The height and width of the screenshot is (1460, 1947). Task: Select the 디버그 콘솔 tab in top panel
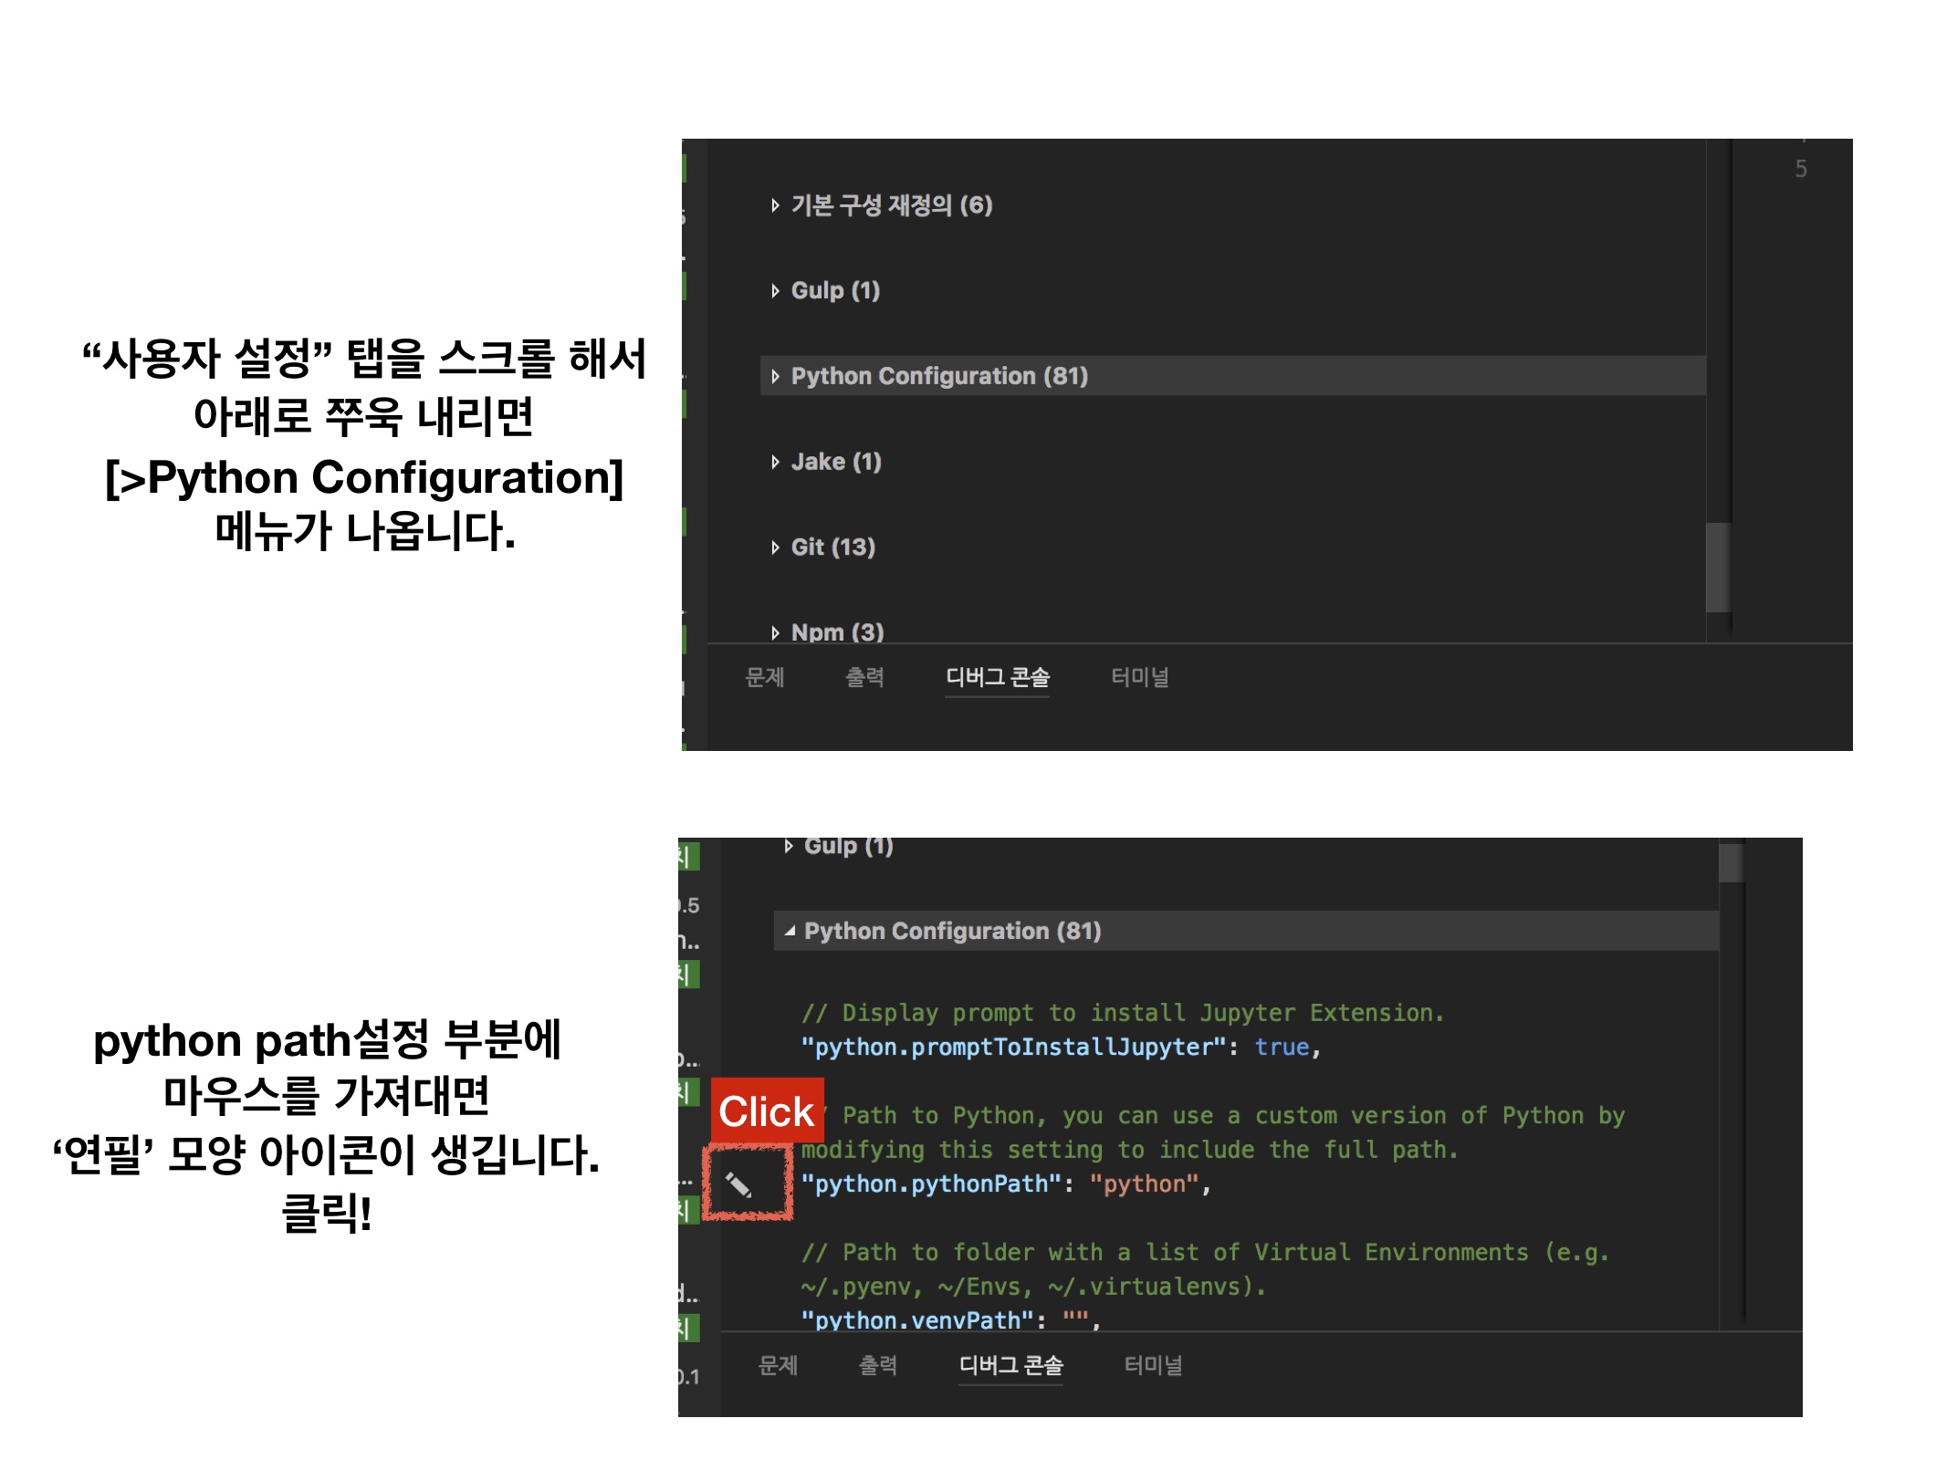coord(997,677)
